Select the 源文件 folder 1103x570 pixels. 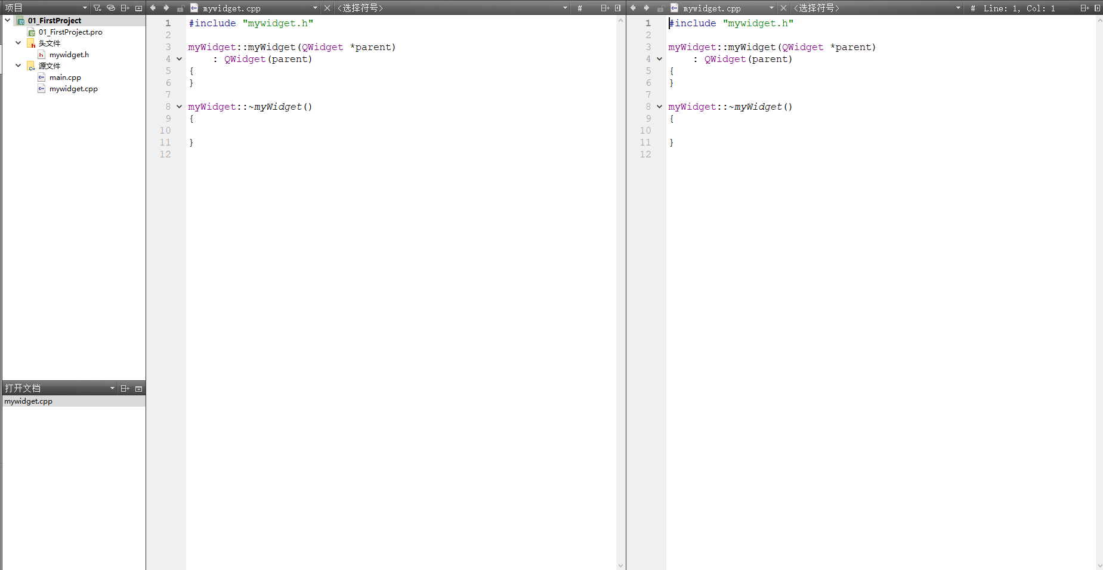pos(50,66)
